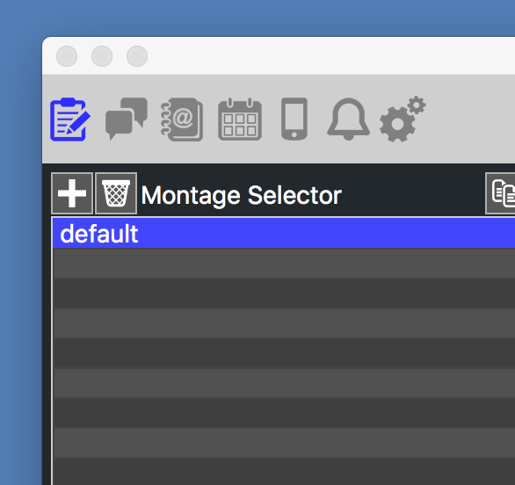The image size is (515, 485).
Task: Minimize the window using middle title button
Action: [102, 56]
